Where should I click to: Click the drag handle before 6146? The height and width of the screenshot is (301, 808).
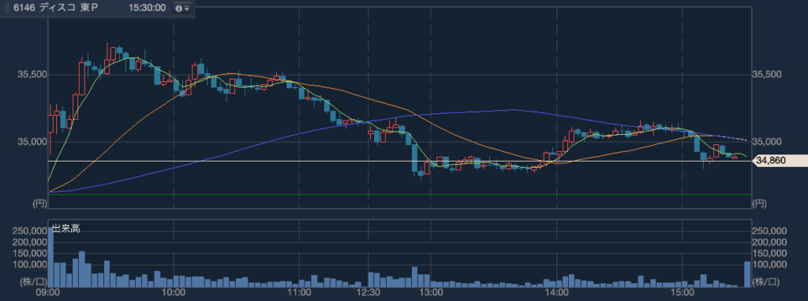[8, 8]
